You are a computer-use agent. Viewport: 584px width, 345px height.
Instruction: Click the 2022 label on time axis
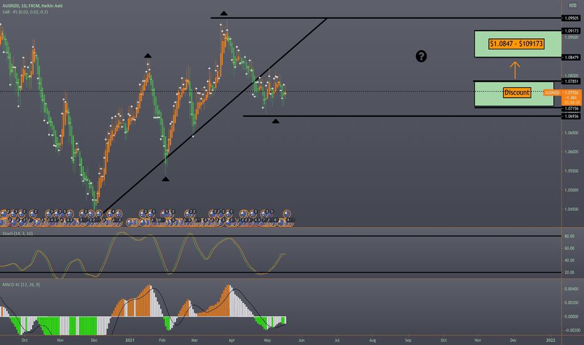tap(551, 340)
